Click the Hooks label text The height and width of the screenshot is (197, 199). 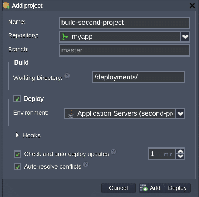(31, 135)
